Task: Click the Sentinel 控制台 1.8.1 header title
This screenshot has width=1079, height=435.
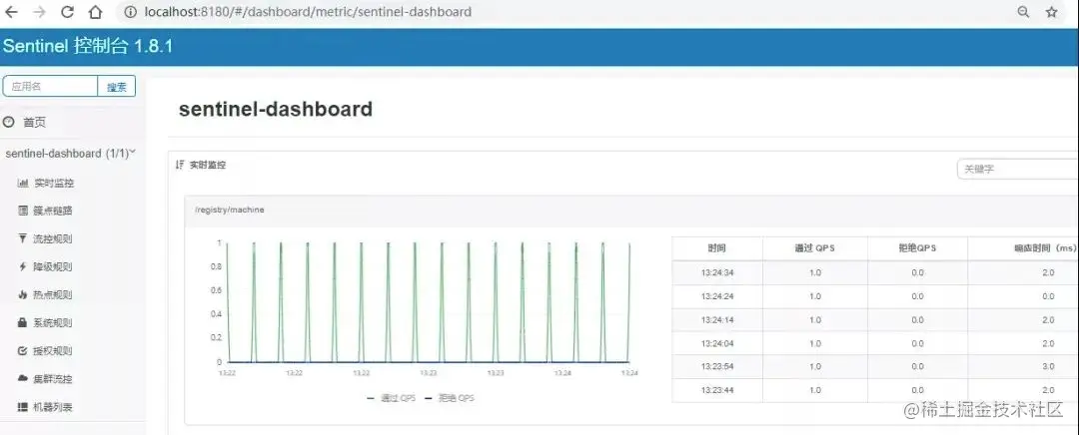Action: (x=87, y=46)
